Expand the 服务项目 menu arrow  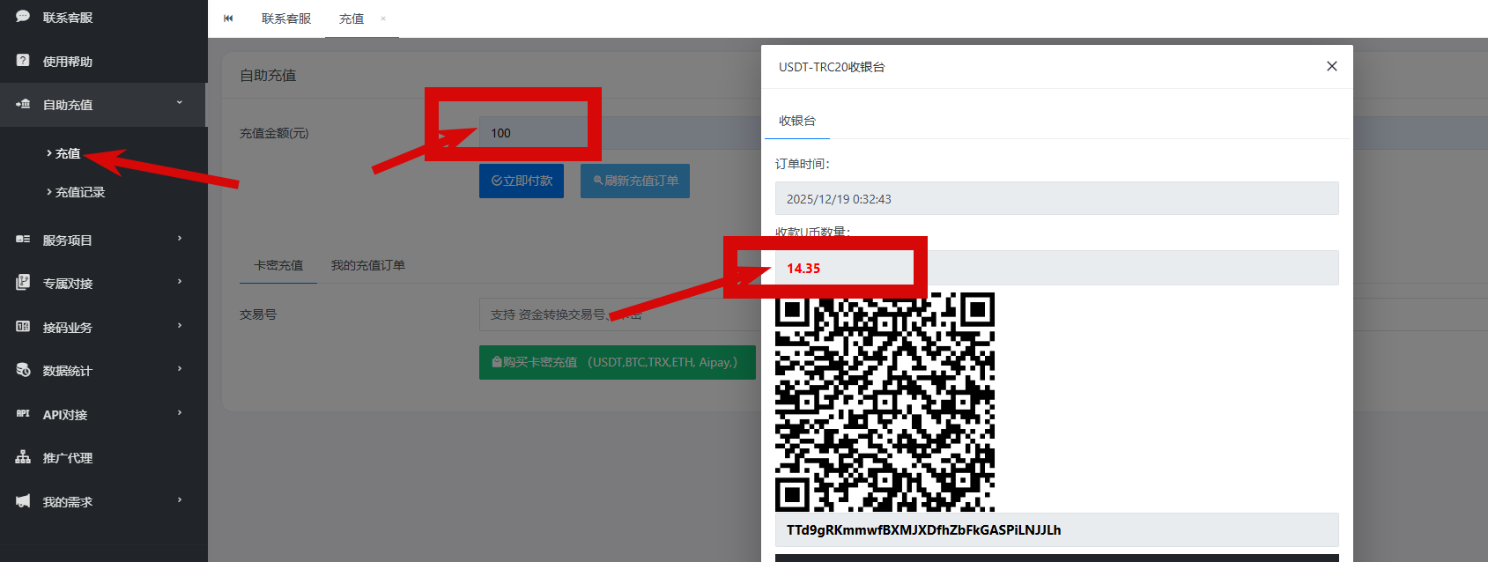click(x=180, y=239)
